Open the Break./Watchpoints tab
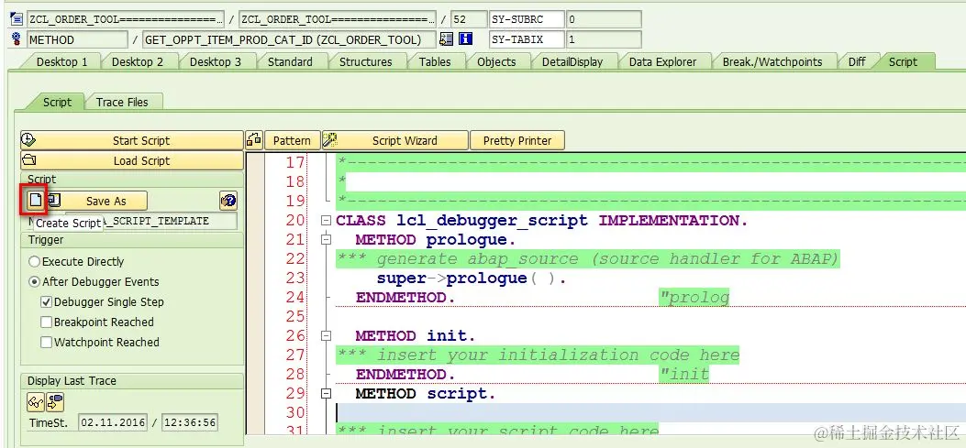Screen dimensions: 966x448 pos(772,61)
